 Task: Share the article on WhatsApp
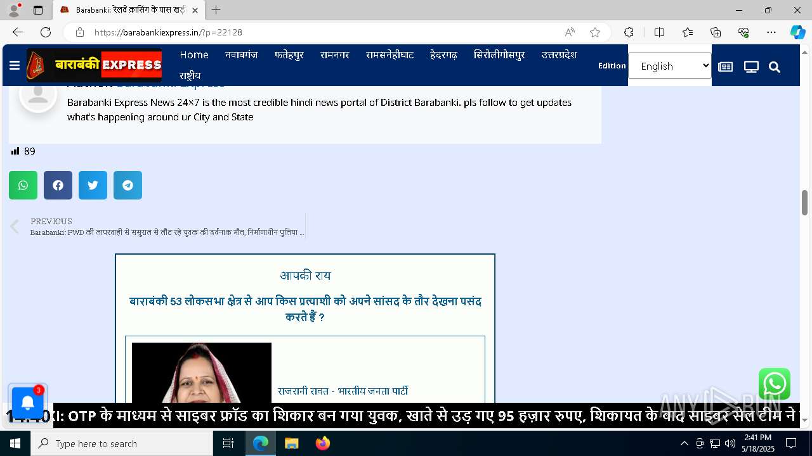coord(23,185)
